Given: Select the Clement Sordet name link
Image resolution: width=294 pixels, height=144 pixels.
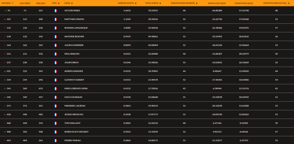Looking at the screenshot, I should pyautogui.click(x=74, y=80).
